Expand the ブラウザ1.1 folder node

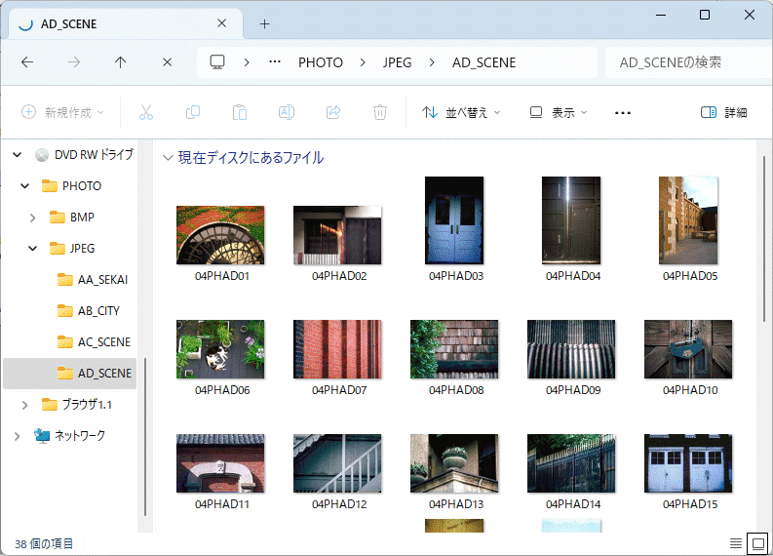tap(24, 405)
